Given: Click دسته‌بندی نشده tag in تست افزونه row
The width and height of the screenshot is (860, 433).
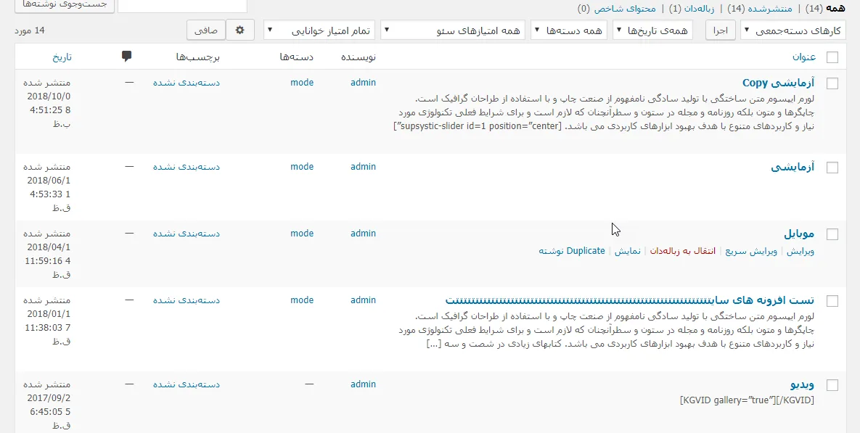Looking at the screenshot, I should pyautogui.click(x=187, y=300).
